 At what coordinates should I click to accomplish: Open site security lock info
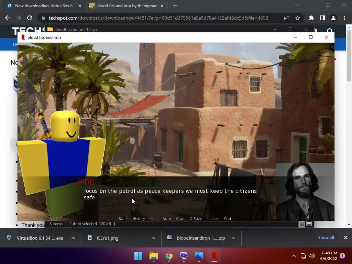coord(43,18)
